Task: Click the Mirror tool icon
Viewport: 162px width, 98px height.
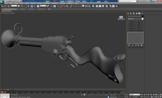Action: (x=86, y=6)
